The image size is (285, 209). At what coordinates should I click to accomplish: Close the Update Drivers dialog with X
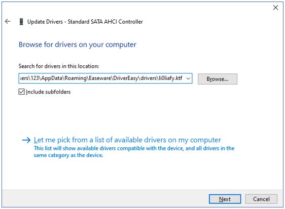[275, 8]
